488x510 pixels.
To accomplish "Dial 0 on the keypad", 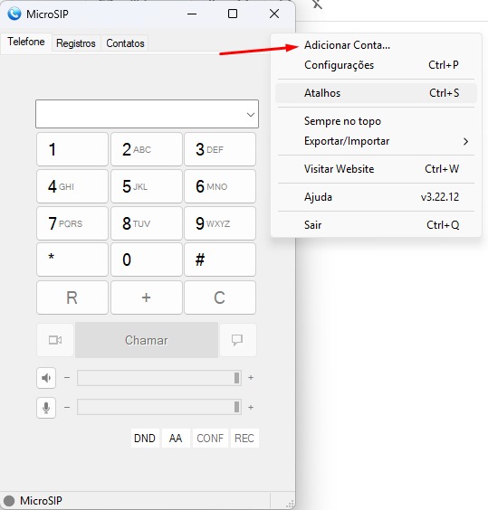I will point(147,260).
